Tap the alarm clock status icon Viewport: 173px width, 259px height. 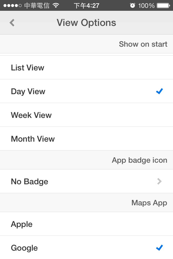point(132,5)
